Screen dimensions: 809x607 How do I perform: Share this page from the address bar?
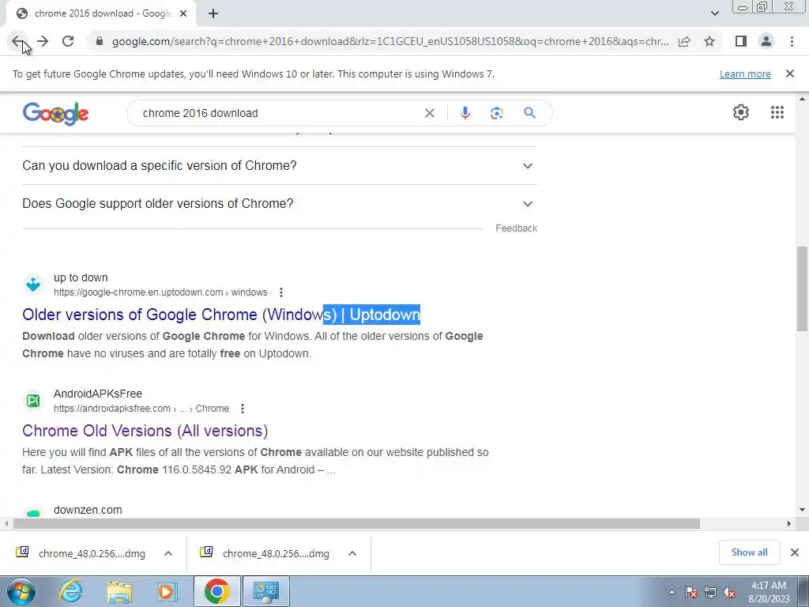click(684, 41)
